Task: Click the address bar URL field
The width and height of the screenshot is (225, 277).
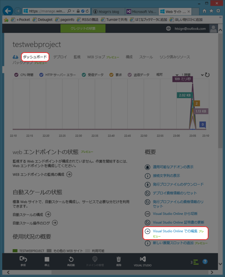Action: pos(47,11)
